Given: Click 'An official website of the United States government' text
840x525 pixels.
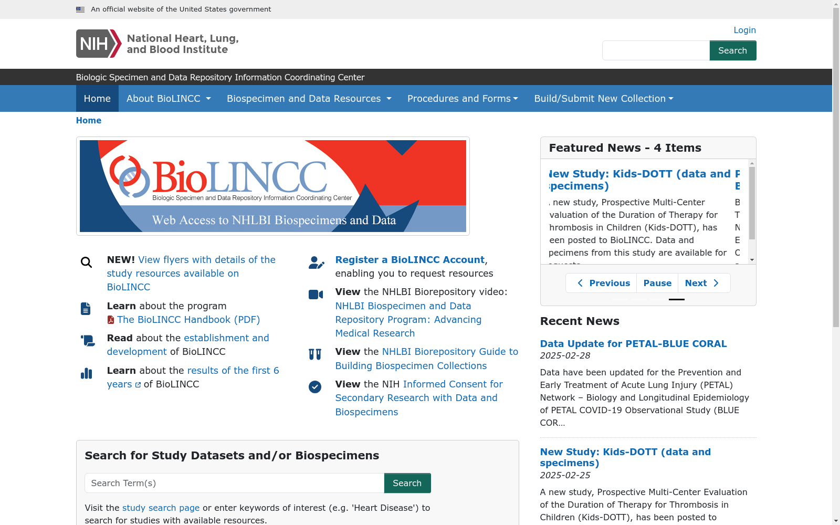Looking at the screenshot, I should click(181, 9).
